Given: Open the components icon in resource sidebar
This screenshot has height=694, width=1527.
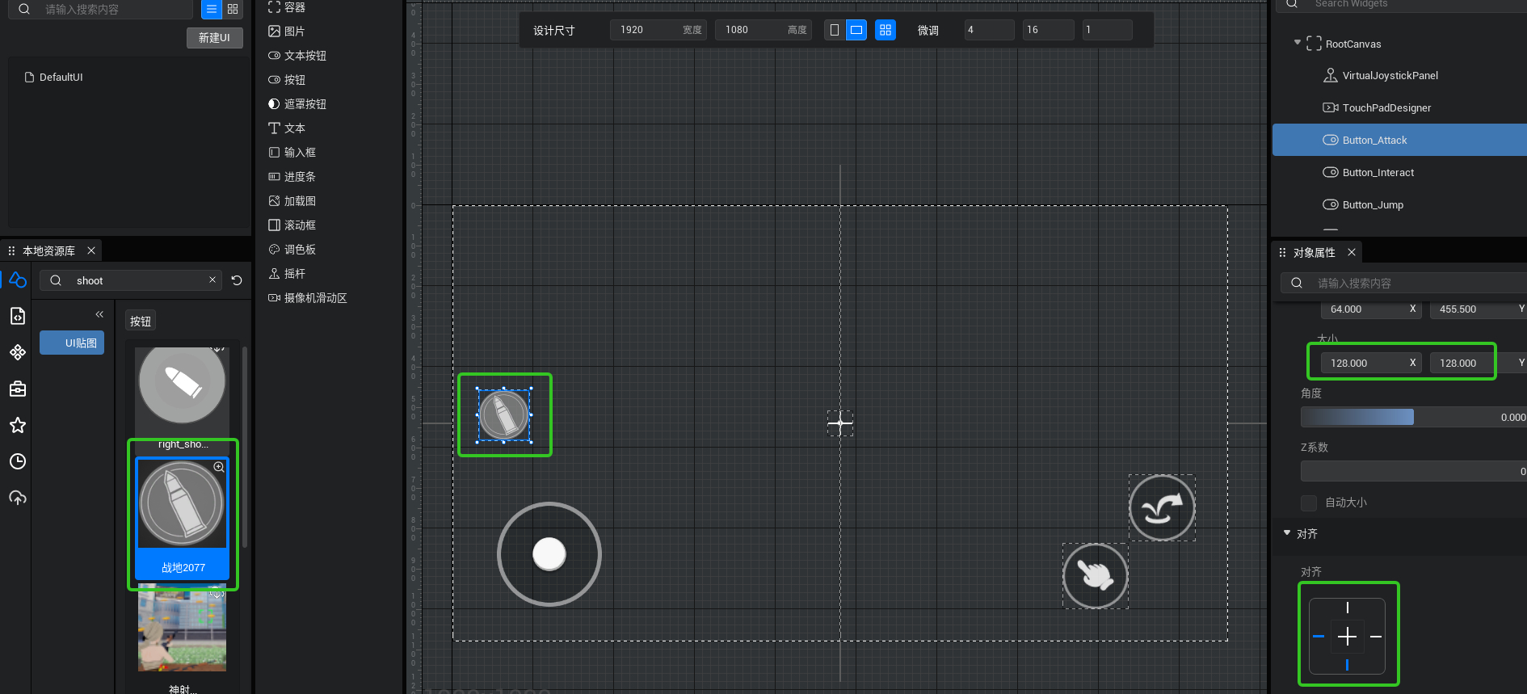Looking at the screenshot, I should pos(18,352).
